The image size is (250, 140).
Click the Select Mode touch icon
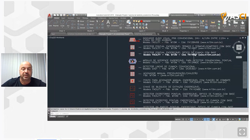pos(243,24)
